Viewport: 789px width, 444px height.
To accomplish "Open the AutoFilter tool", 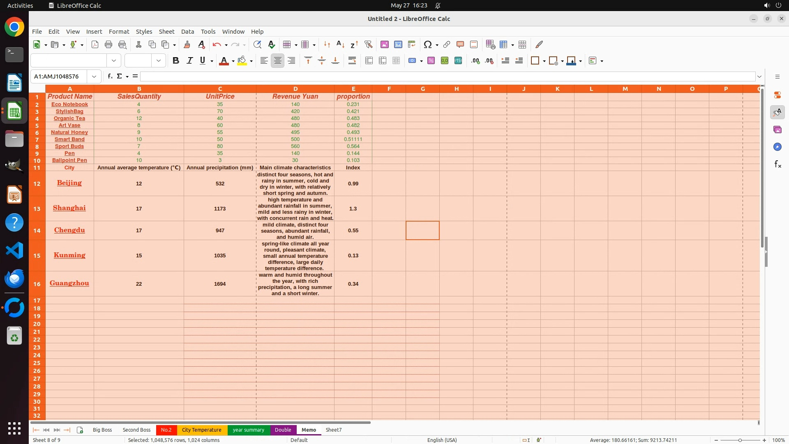I will point(368,44).
